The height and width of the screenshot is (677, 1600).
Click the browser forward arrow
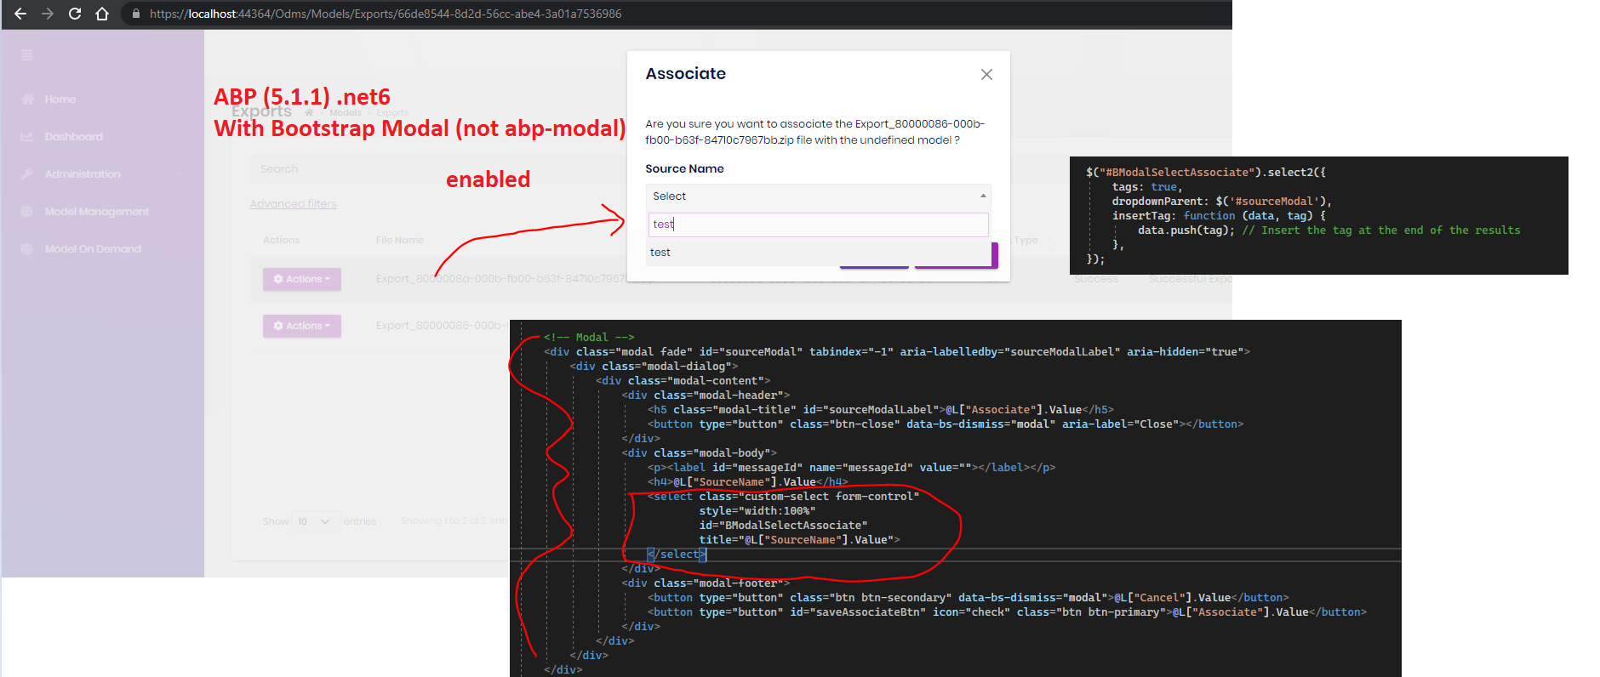pos(48,14)
